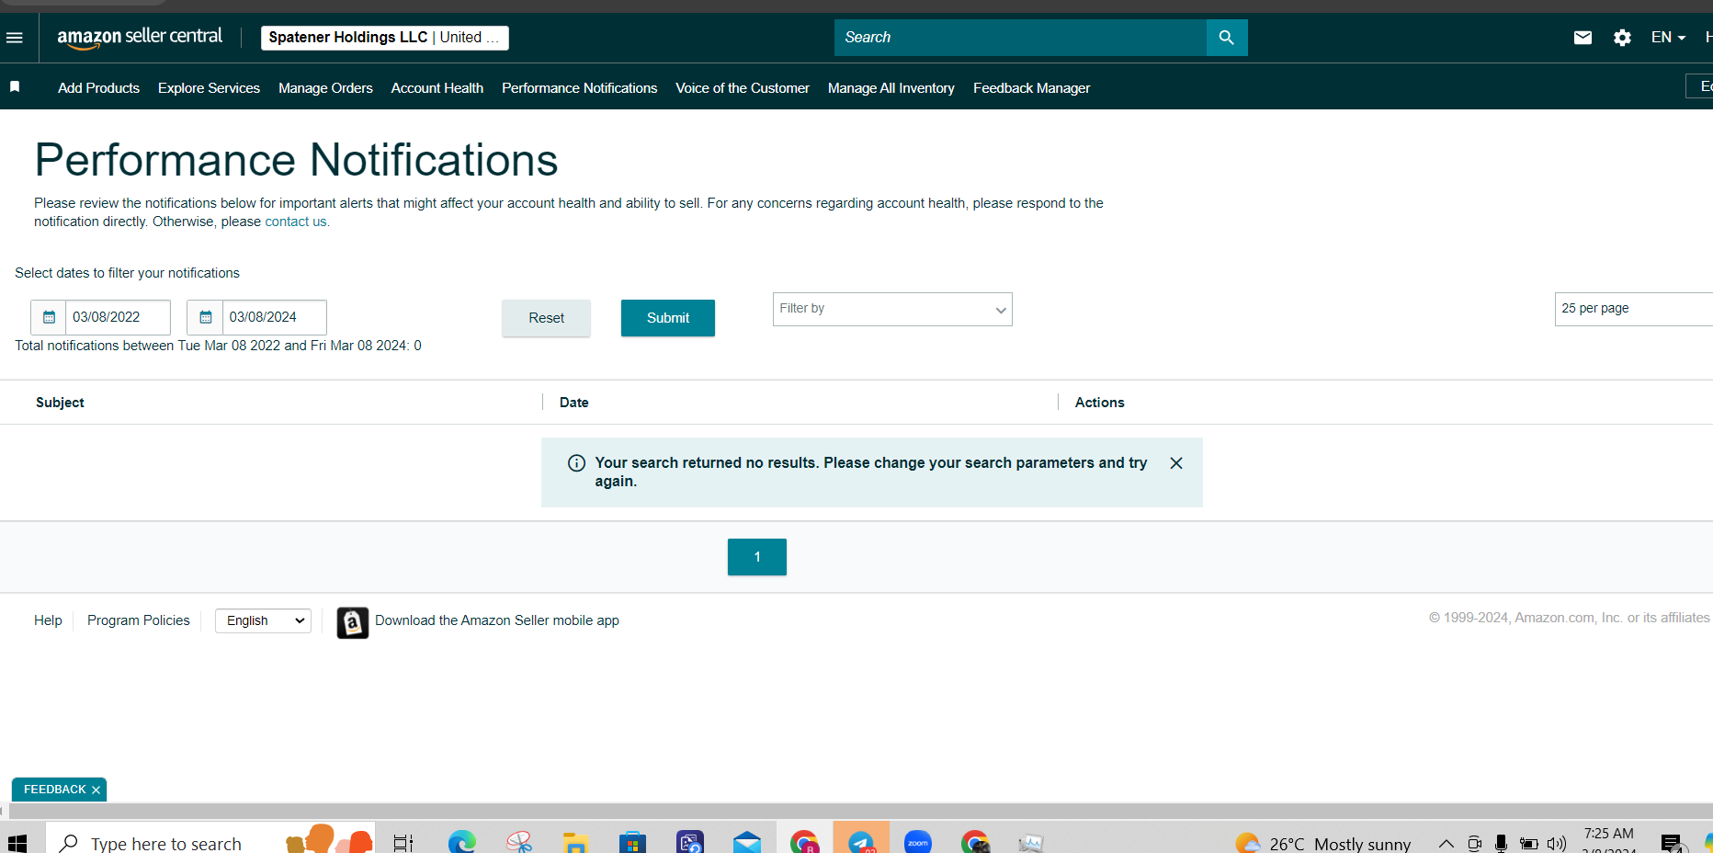Screen dimensions: 1713x853
Task: Open Voice of the Customer
Action: [743, 88]
